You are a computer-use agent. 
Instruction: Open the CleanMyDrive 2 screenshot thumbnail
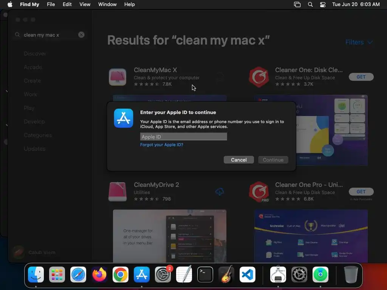170,236
